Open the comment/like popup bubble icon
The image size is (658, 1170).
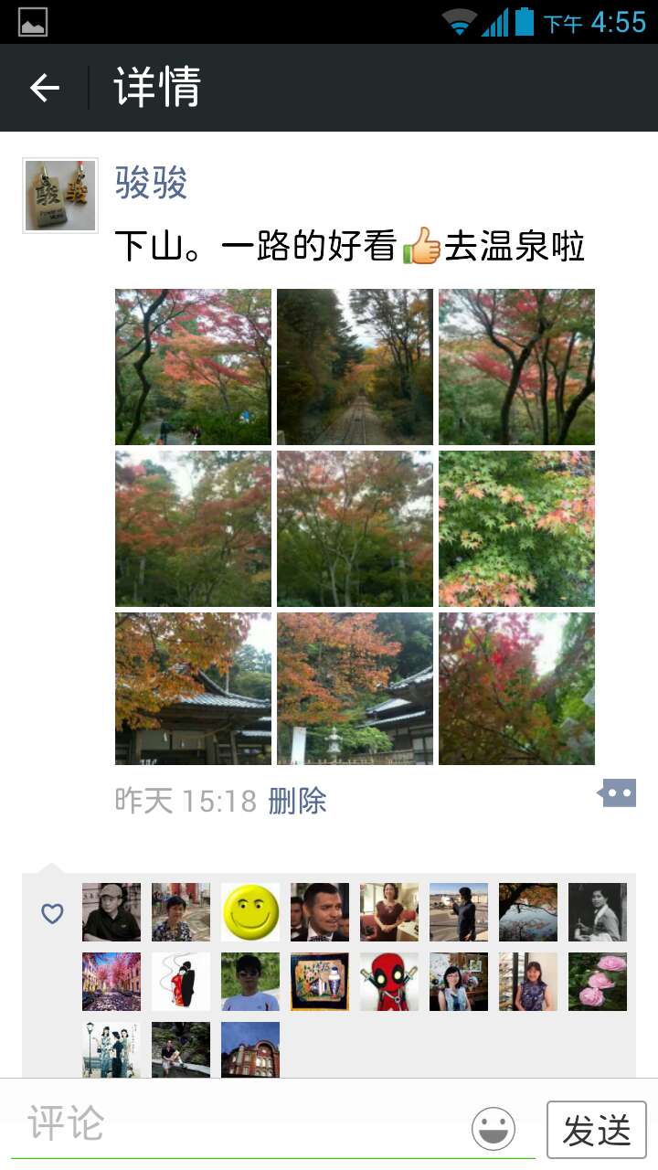click(617, 792)
